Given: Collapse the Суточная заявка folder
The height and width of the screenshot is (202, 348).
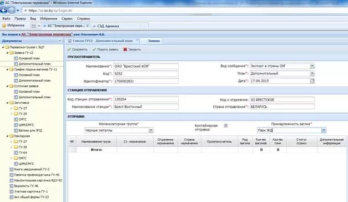Looking at the screenshot, I should point(7,86).
